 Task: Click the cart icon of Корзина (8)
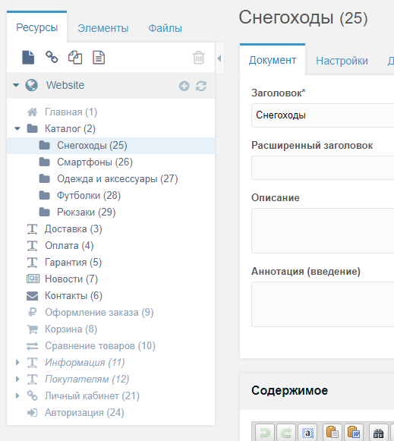(33, 329)
